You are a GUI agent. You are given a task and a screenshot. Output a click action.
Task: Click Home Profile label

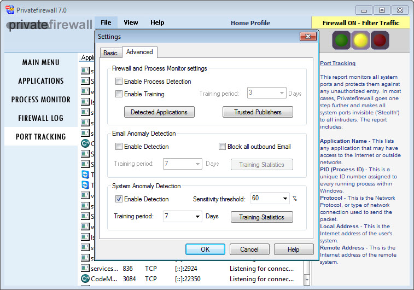coord(250,23)
